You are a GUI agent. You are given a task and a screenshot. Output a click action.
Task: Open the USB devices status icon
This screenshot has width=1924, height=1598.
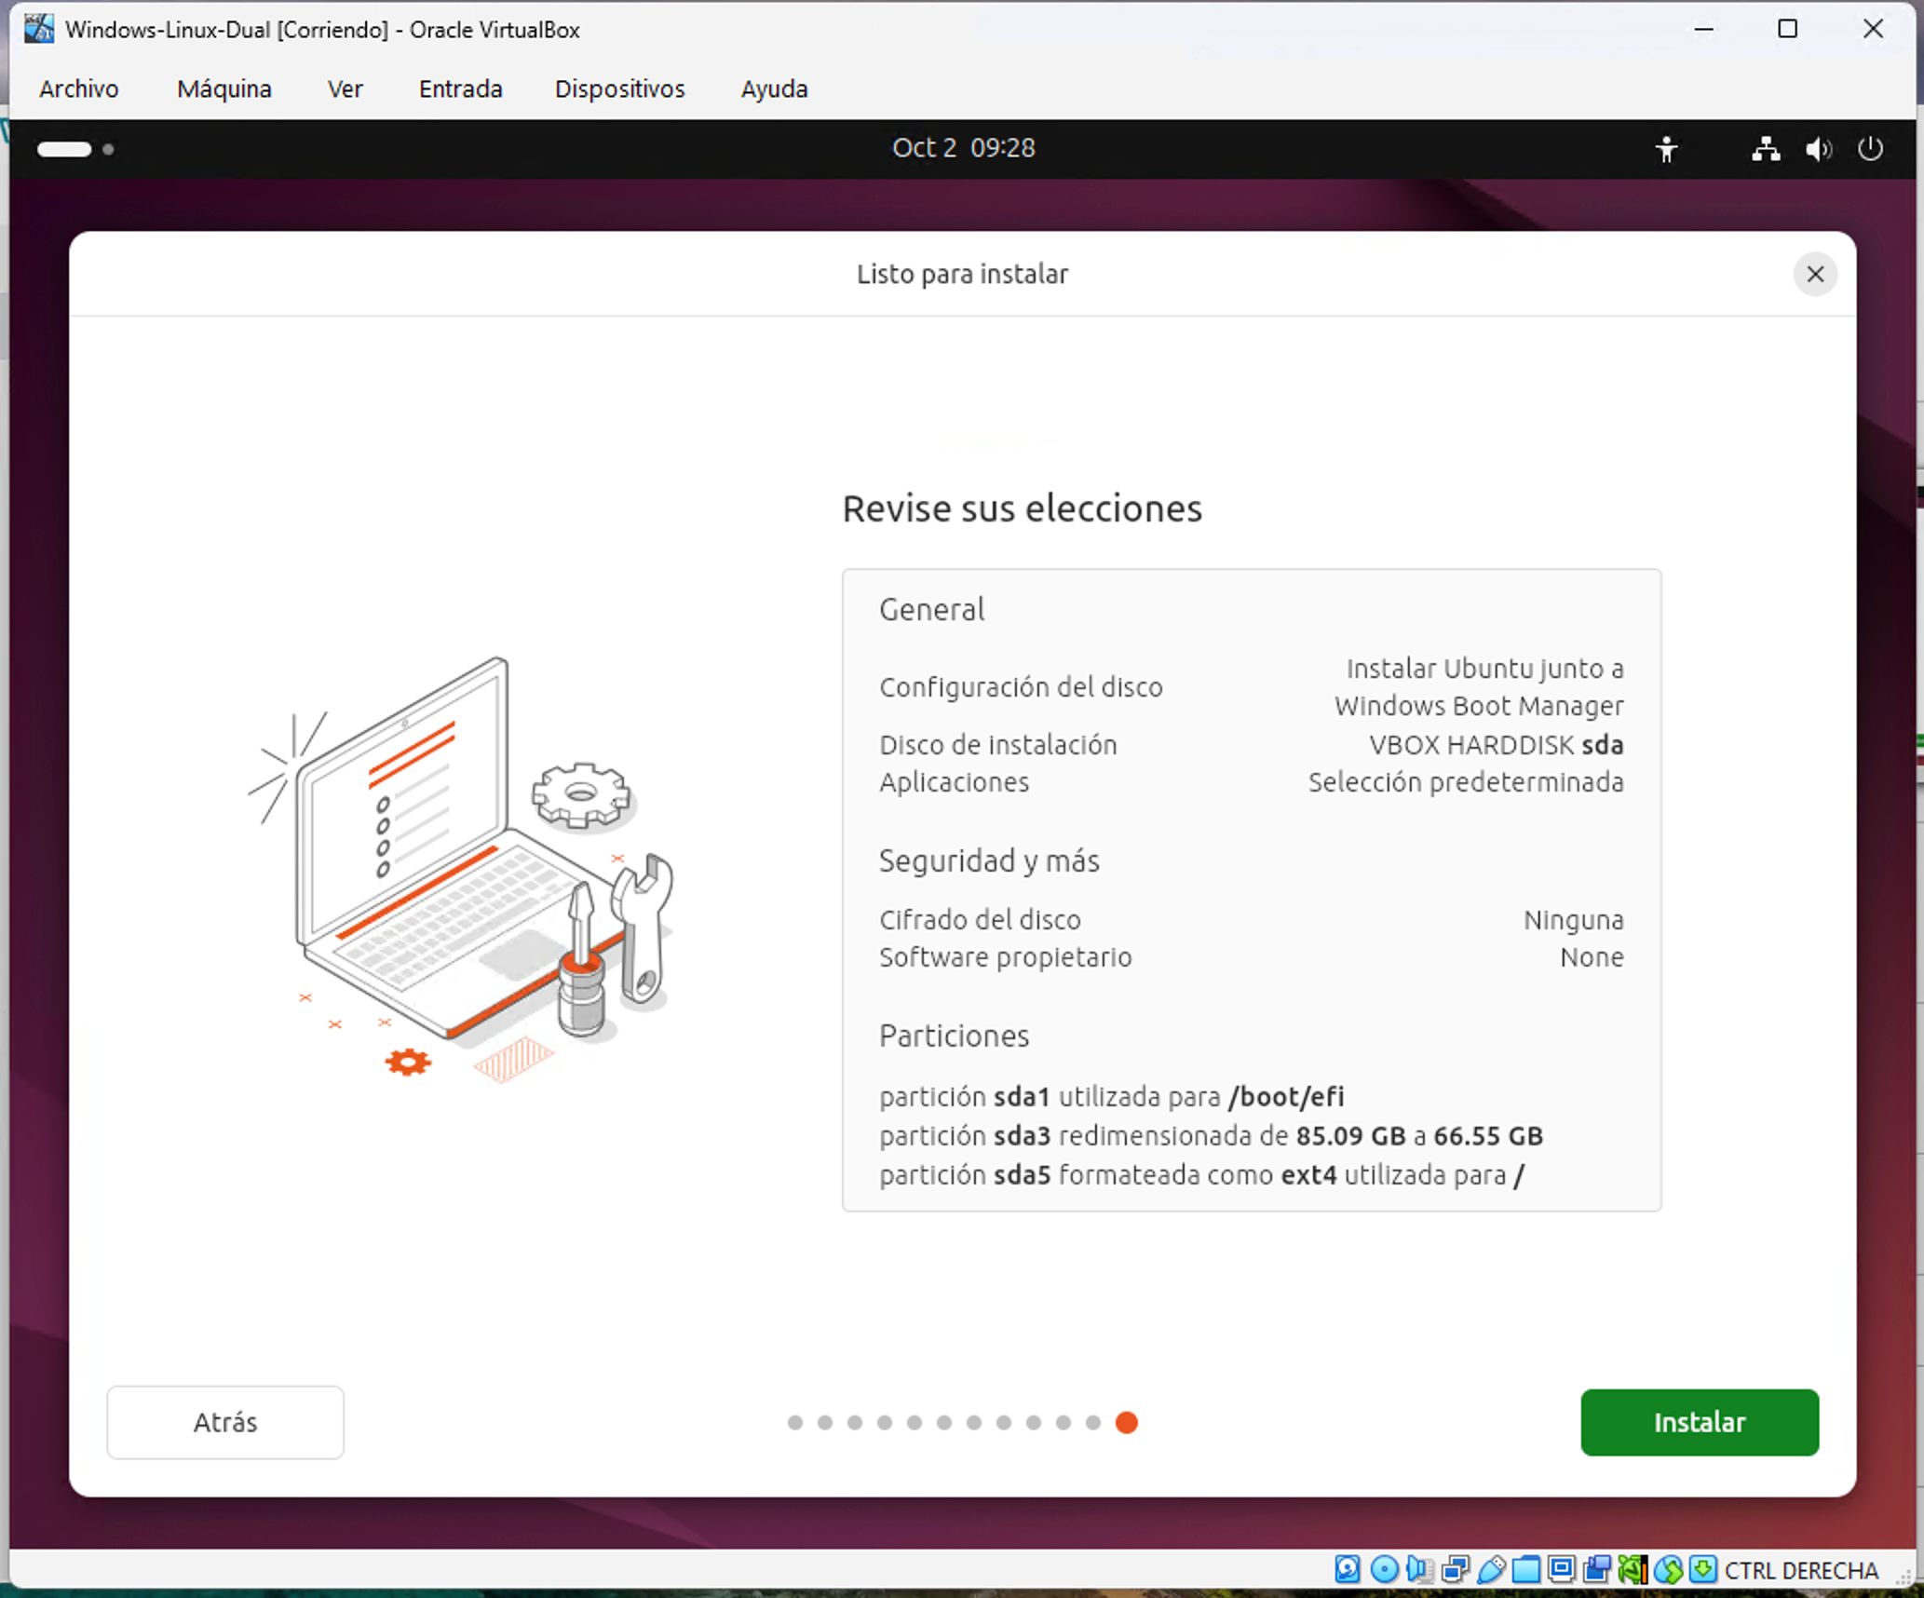tap(1491, 1569)
